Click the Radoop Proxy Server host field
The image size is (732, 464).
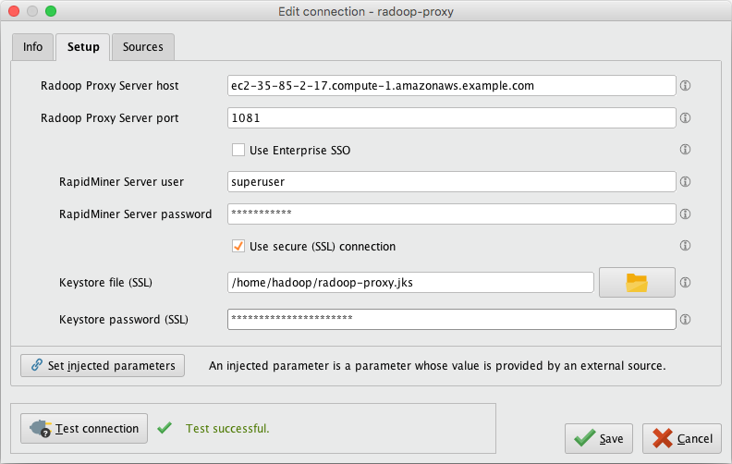[x=451, y=86]
